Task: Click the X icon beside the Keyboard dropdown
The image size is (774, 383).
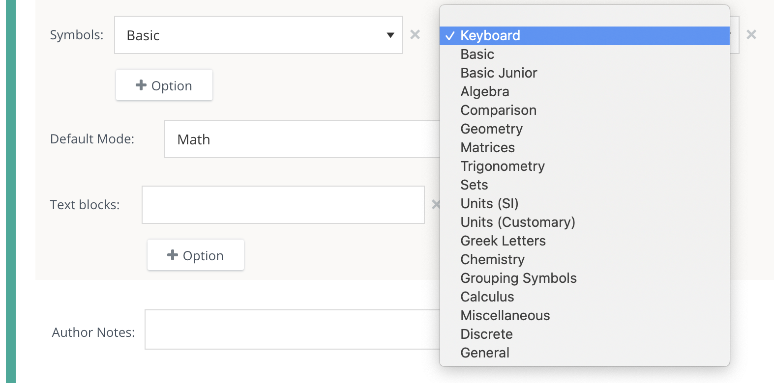Action: tap(751, 35)
